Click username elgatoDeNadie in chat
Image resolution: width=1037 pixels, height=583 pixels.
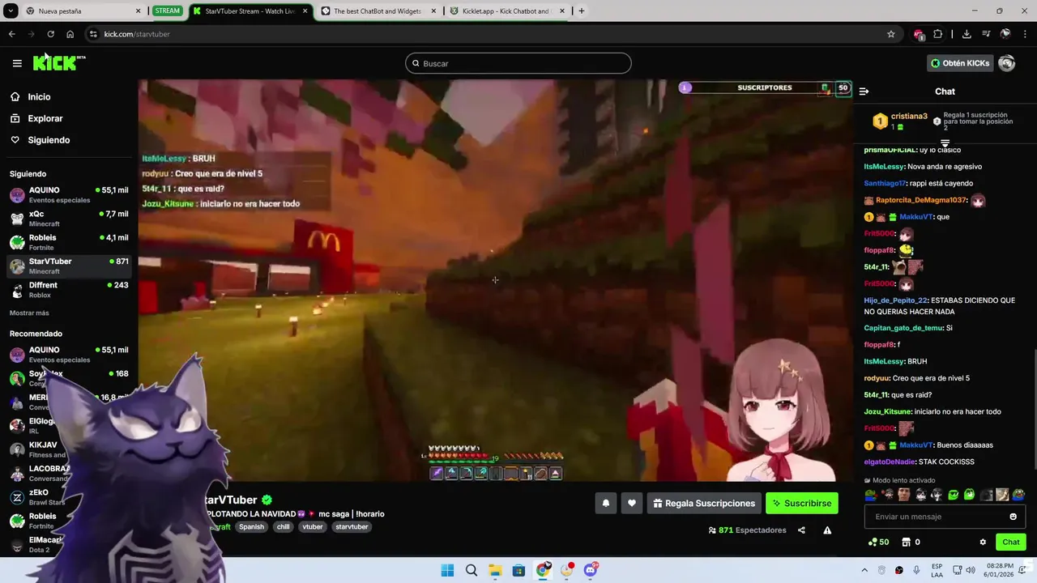[890, 462]
